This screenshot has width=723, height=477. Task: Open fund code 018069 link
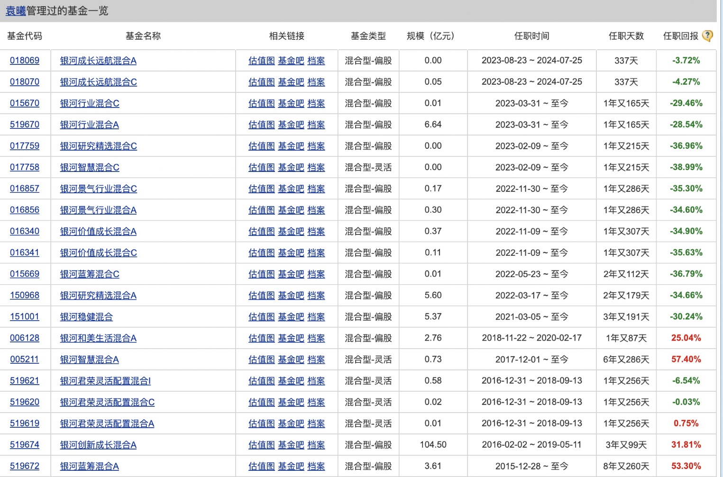pos(25,61)
